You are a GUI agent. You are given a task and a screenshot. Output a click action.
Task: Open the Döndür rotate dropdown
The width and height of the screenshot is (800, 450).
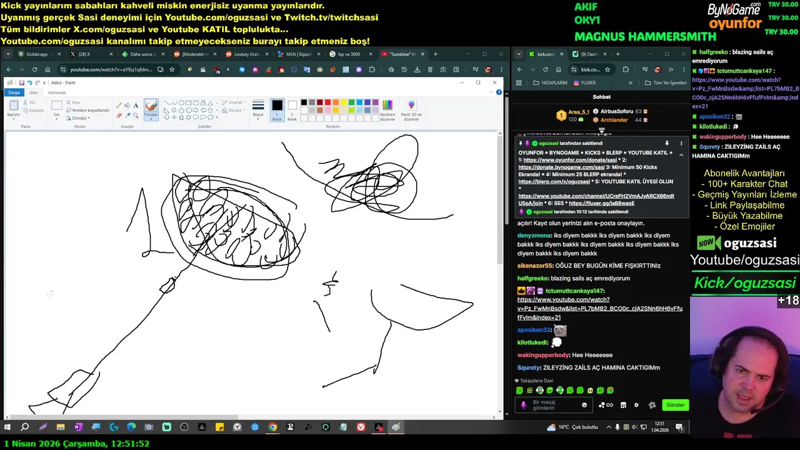click(x=80, y=118)
